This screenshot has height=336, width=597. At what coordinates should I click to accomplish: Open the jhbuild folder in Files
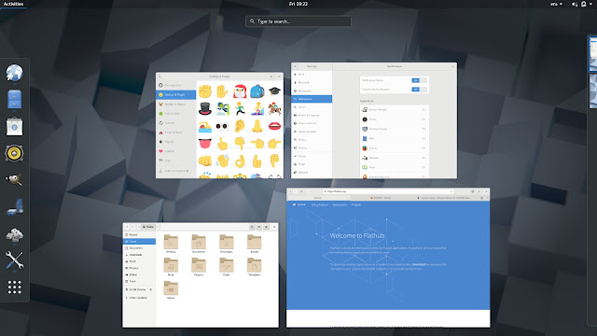tap(254, 244)
